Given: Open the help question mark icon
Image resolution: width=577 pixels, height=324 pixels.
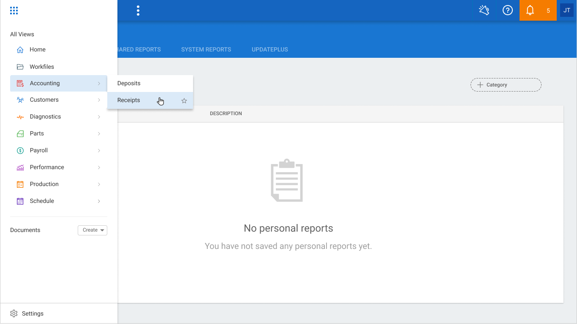Looking at the screenshot, I should click(508, 11).
